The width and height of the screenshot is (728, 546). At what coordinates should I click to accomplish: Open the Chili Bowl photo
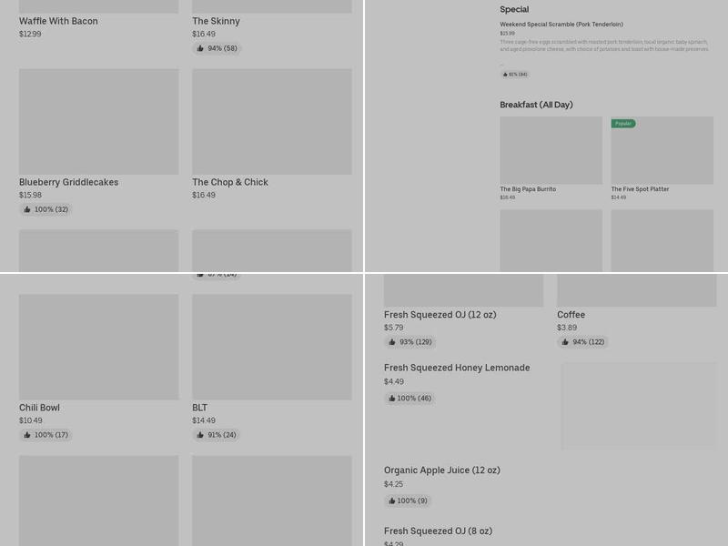[99, 347]
